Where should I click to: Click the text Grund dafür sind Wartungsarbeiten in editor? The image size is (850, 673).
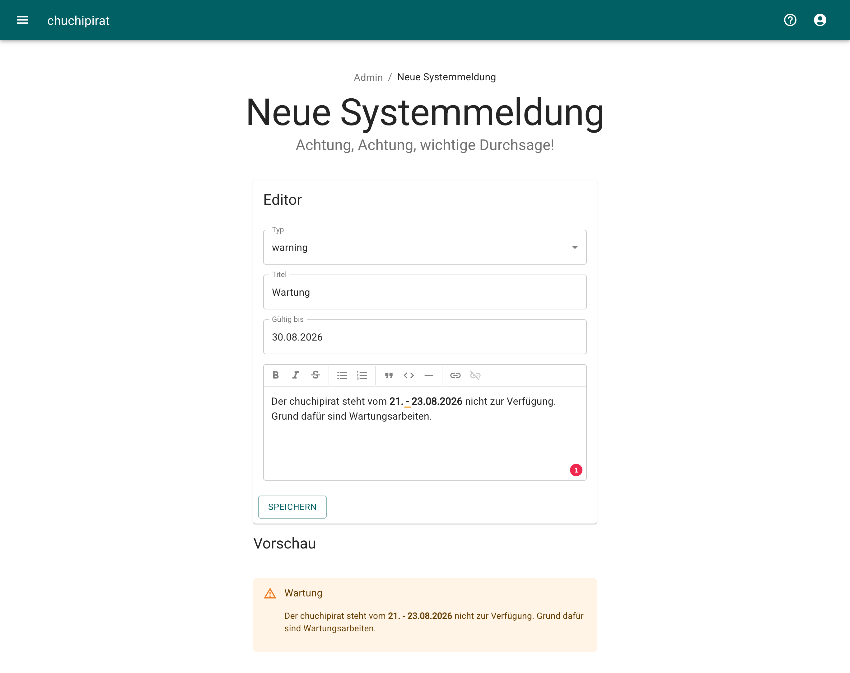[x=351, y=417]
